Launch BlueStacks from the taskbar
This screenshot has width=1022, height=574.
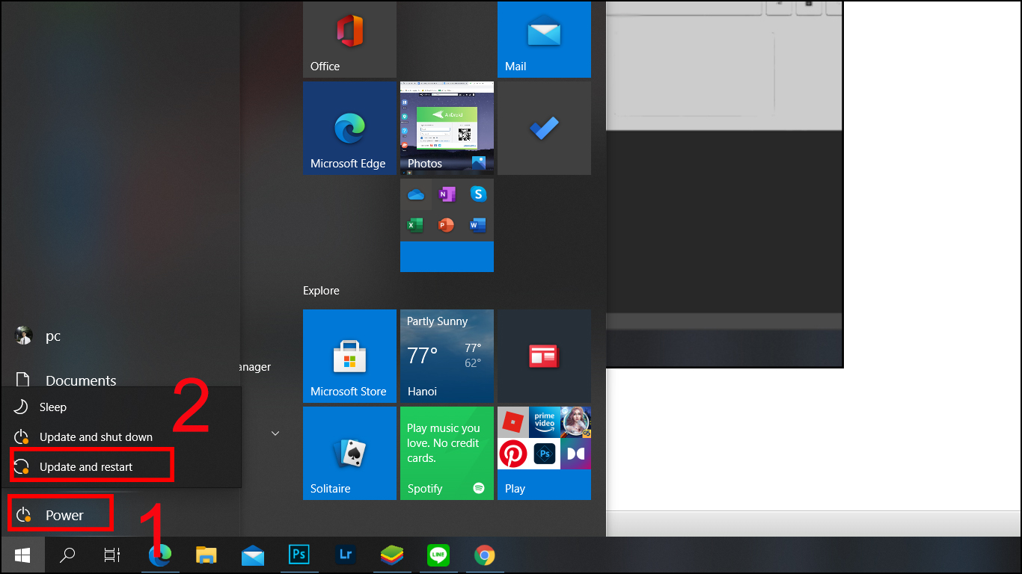click(x=392, y=555)
